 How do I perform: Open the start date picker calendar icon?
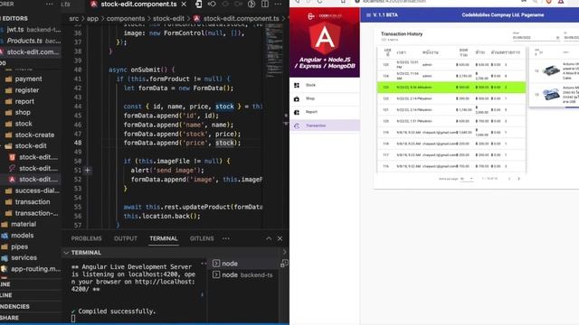pyautogui.click(x=557, y=38)
